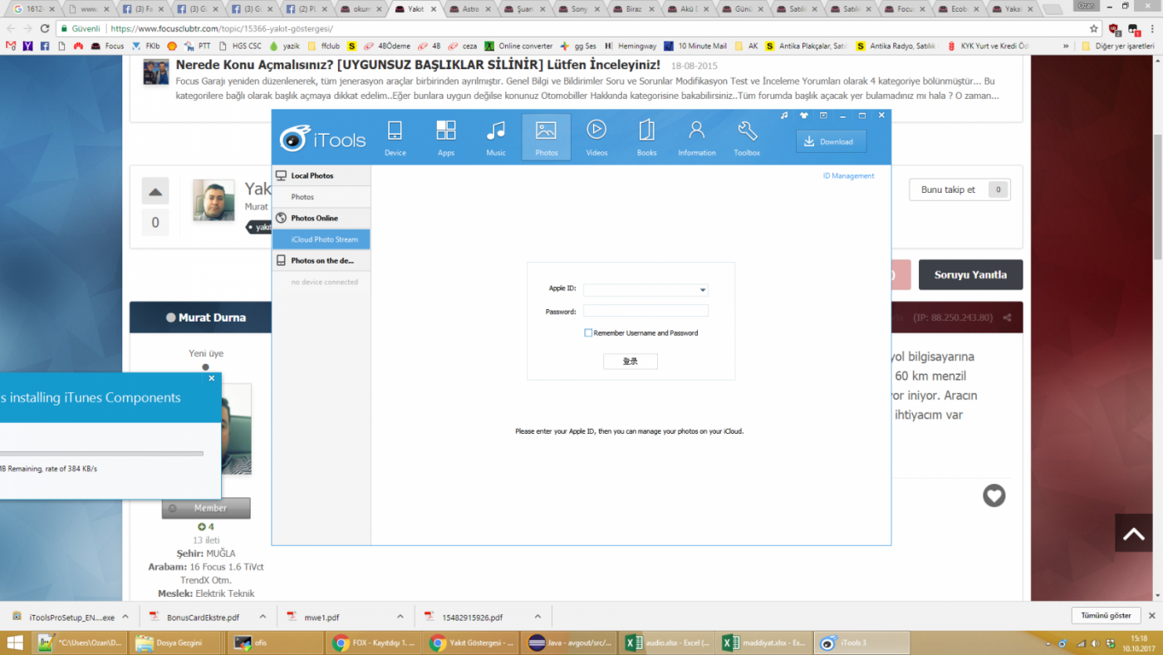Open the Device section in iTools
Viewport: 1163px width, 655px height.
point(395,138)
